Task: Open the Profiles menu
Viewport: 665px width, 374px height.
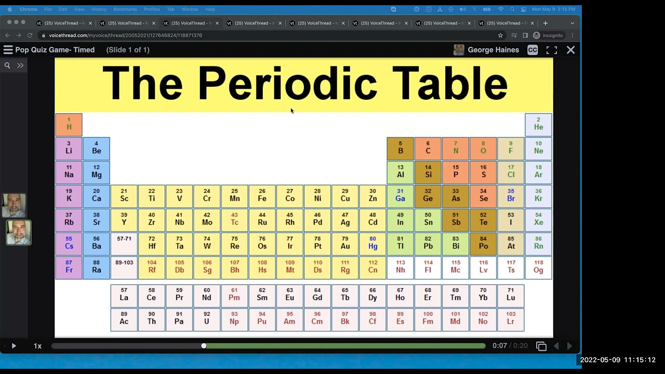Action: 152,9
